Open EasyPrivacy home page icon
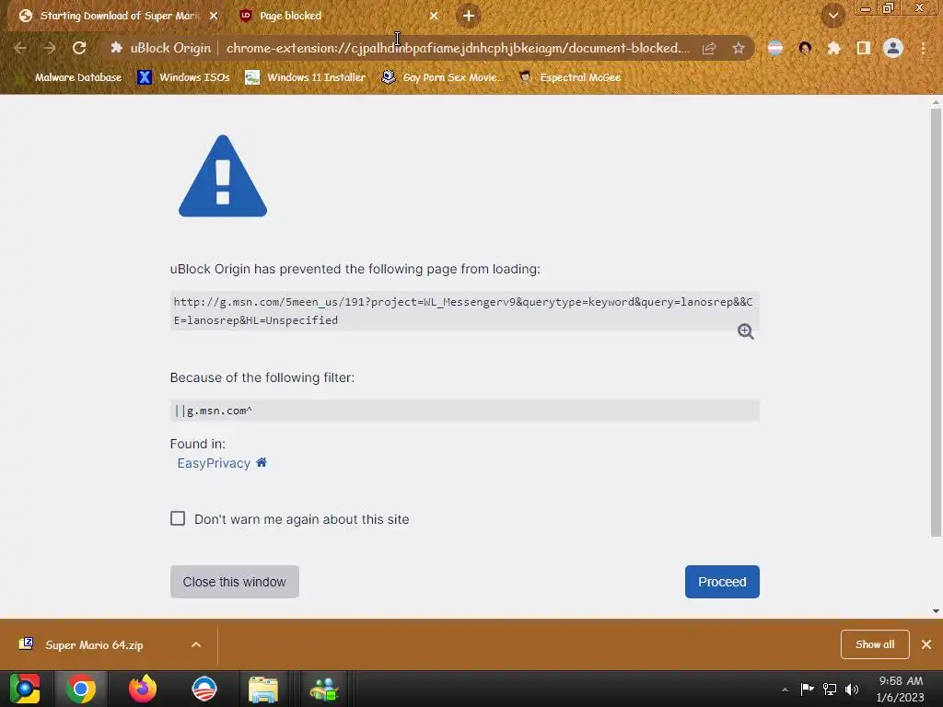Viewport: 943px width, 707px height. point(262,462)
